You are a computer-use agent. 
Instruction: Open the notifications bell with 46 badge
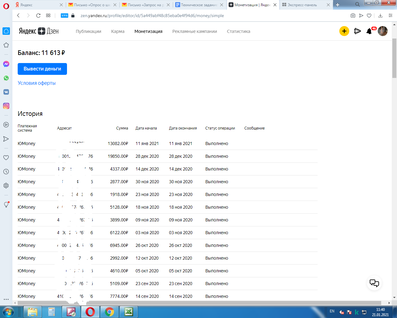[369, 31]
